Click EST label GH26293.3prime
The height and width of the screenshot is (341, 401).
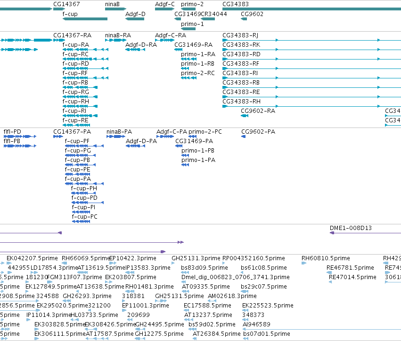click(87, 296)
